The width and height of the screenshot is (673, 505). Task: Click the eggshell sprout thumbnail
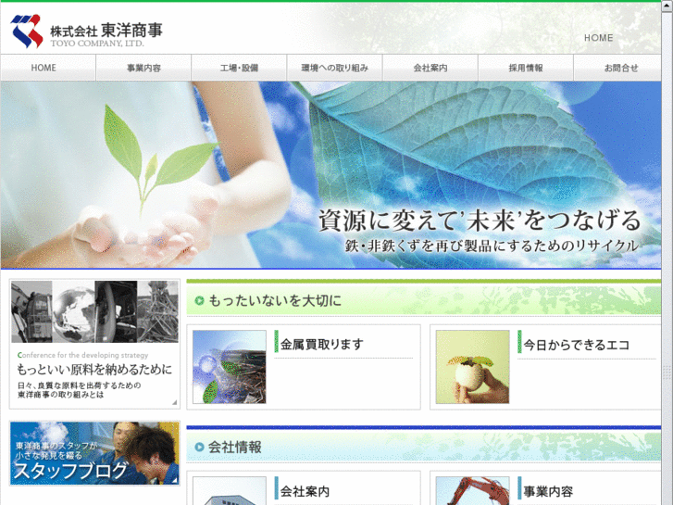(x=472, y=367)
